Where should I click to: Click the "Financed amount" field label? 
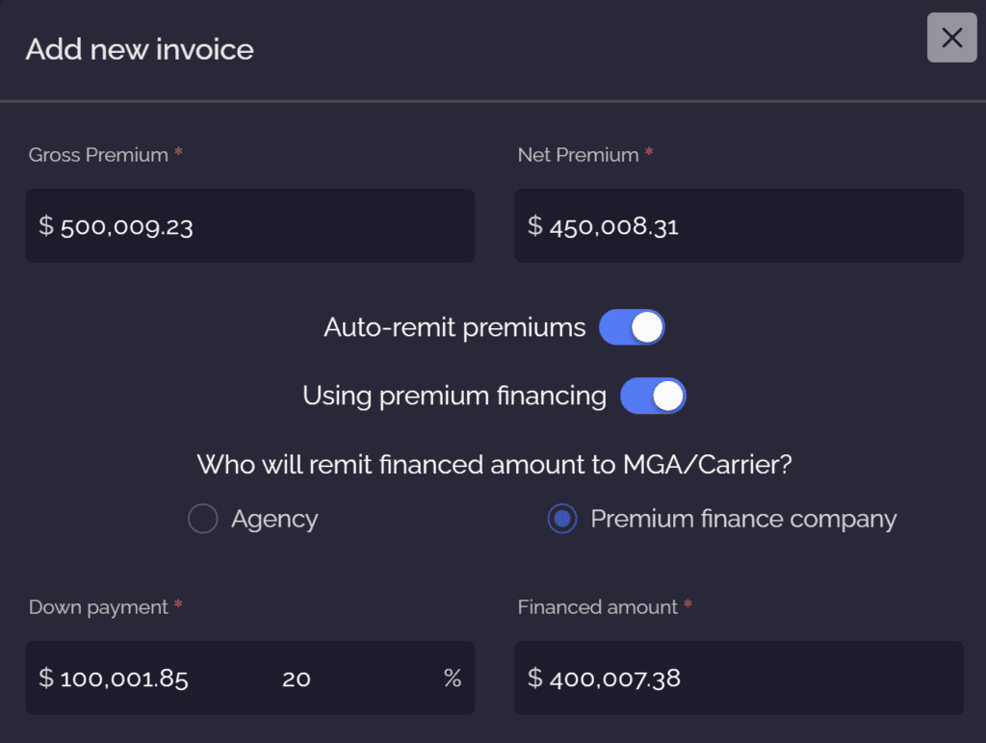597,607
